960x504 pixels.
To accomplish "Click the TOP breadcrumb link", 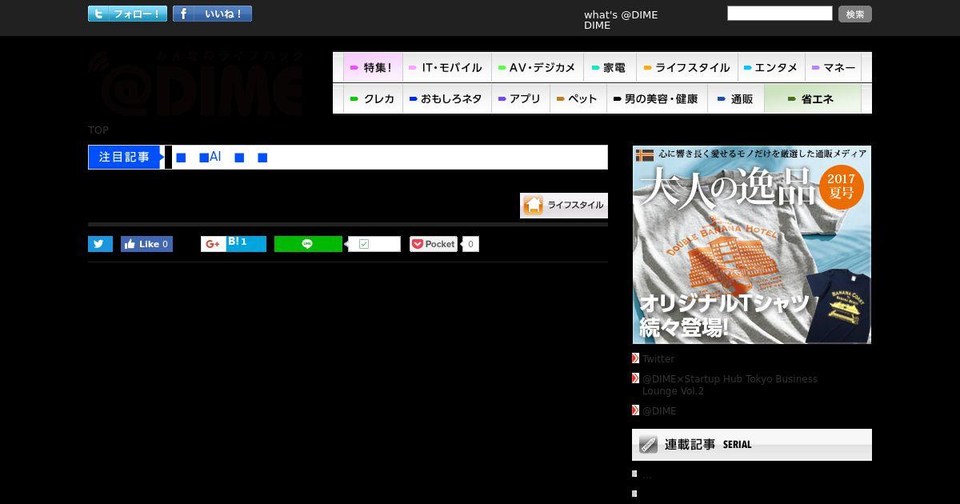I will tap(98, 130).
